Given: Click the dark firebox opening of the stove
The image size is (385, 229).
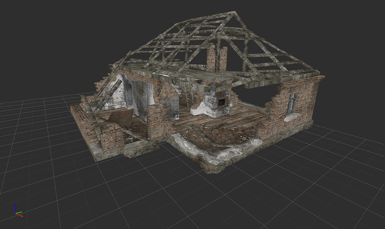Looking at the screenshot, I should click(x=223, y=101).
